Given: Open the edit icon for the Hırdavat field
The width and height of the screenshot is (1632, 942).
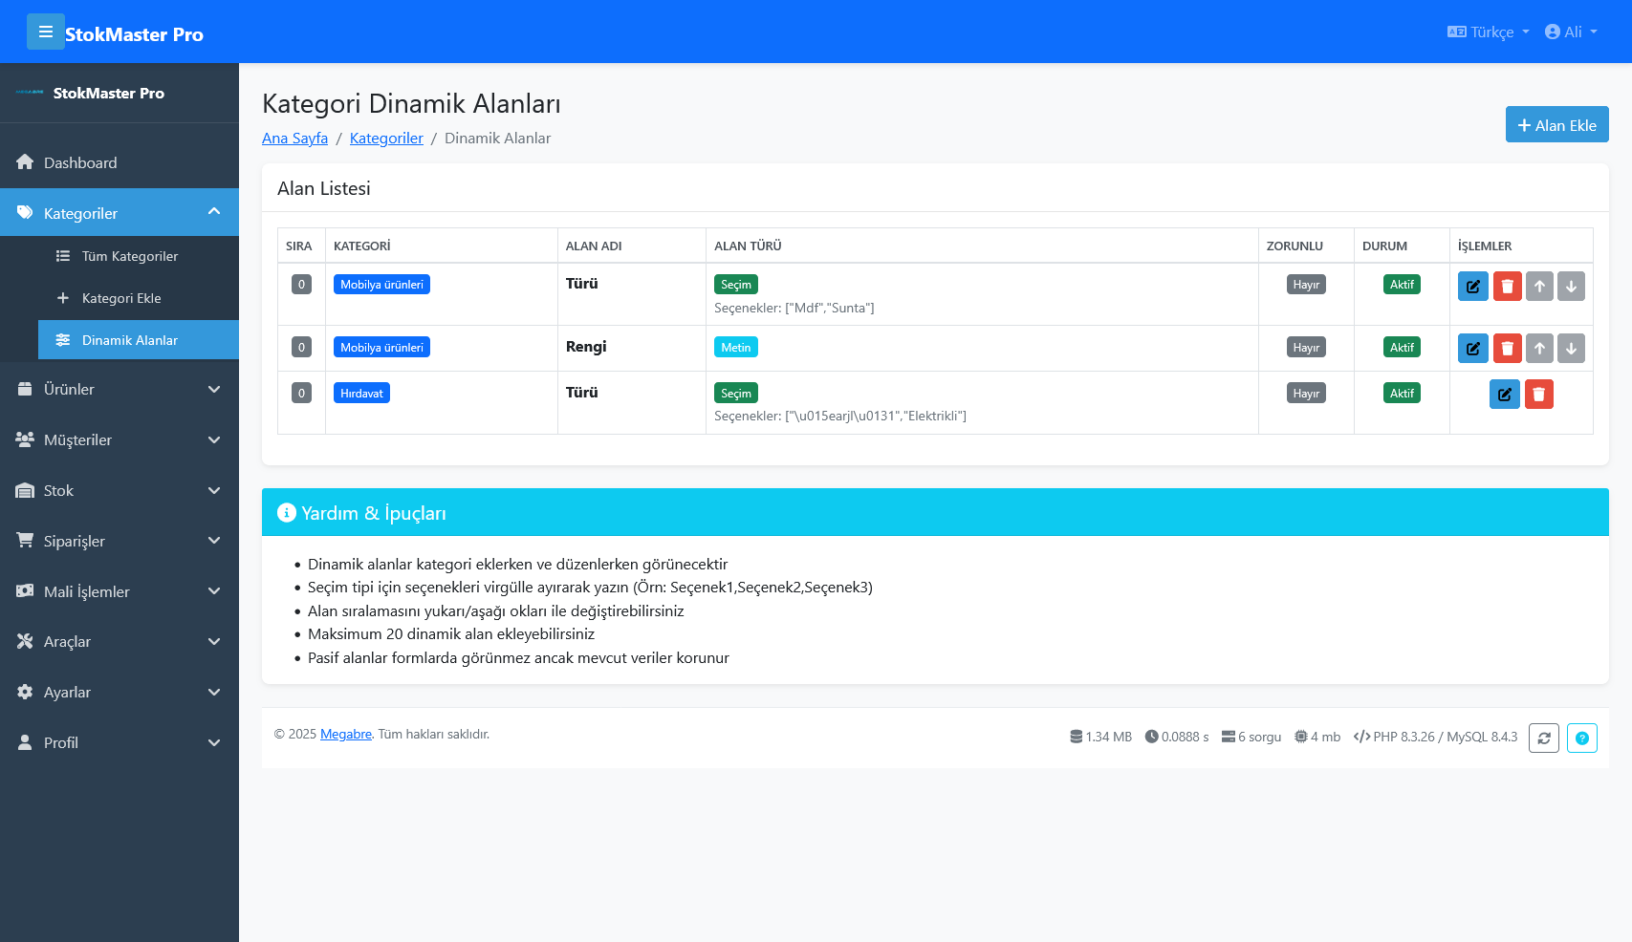Looking at the screenshot, I should point(1504,394).
